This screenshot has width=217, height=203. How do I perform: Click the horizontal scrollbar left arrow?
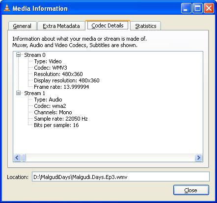(x=17, y=158)
